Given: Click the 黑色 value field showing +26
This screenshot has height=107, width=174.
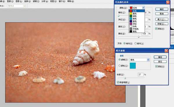Looking at the screenshot, I should 145,34.
